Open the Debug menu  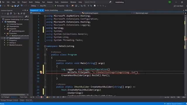pyautogui.click(x=37, y=2)
